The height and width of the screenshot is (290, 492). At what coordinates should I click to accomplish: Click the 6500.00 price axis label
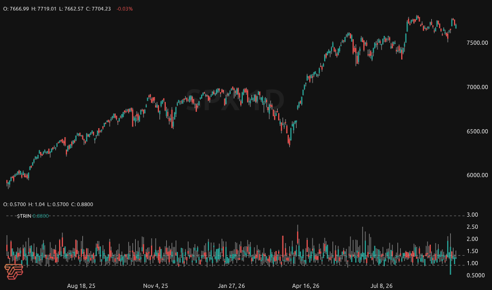pos(477,131)
